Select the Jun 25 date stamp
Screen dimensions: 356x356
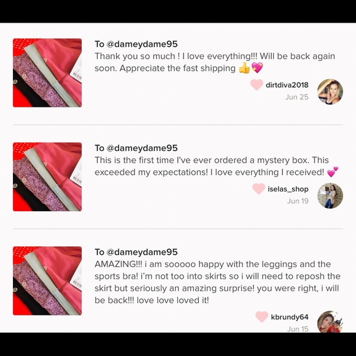click(296, 97)
